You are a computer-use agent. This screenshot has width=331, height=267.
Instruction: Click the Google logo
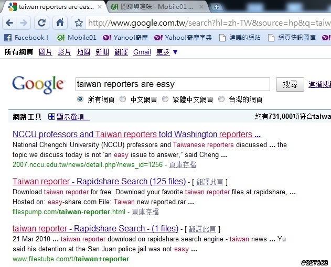[38, 84]
